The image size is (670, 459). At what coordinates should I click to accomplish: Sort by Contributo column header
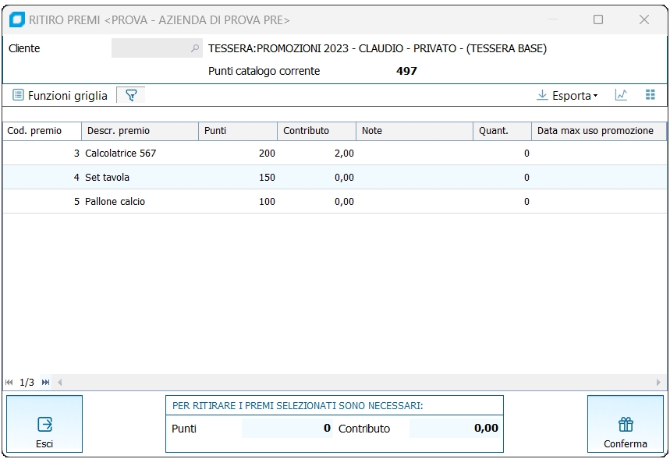[x=317, y=131]
